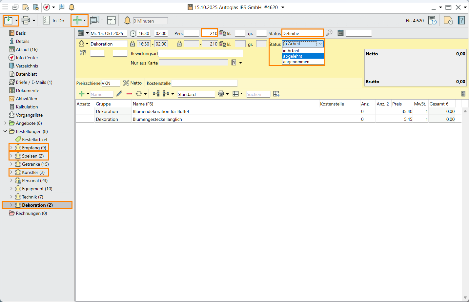The image size is (469, 302).
Task: Choose 'angenommen' from the Status list
Action: pos(302,62)
